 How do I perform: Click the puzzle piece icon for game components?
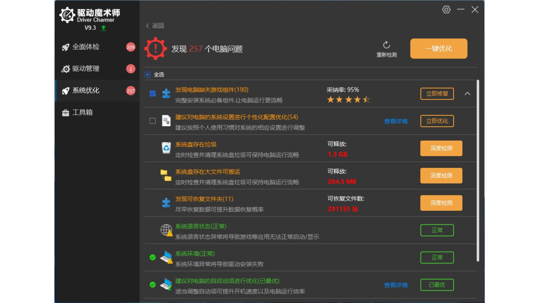click(x=165, y=93)
